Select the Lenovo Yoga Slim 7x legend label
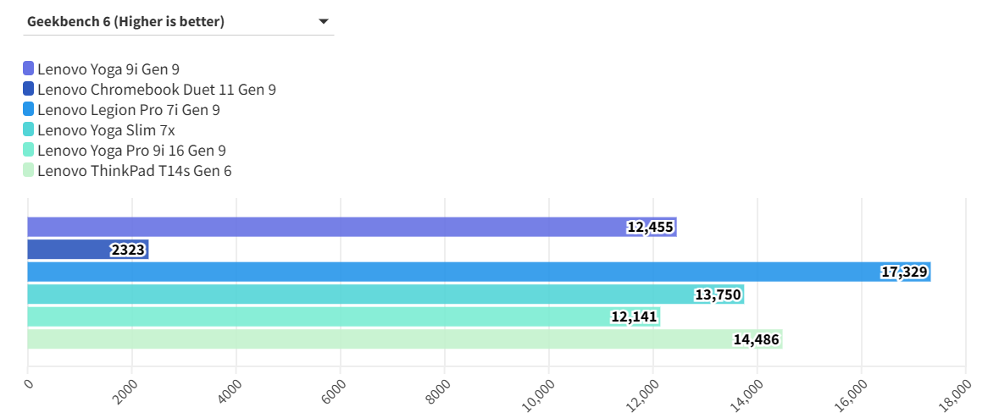Viewport: 999px width, 418px height. 106,130
